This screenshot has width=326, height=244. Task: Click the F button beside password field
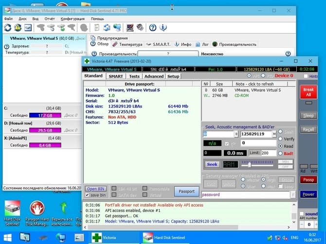pyautogui.click(x=293, y=195)
